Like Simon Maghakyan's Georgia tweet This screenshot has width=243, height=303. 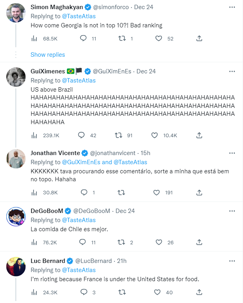pos(159,38)
